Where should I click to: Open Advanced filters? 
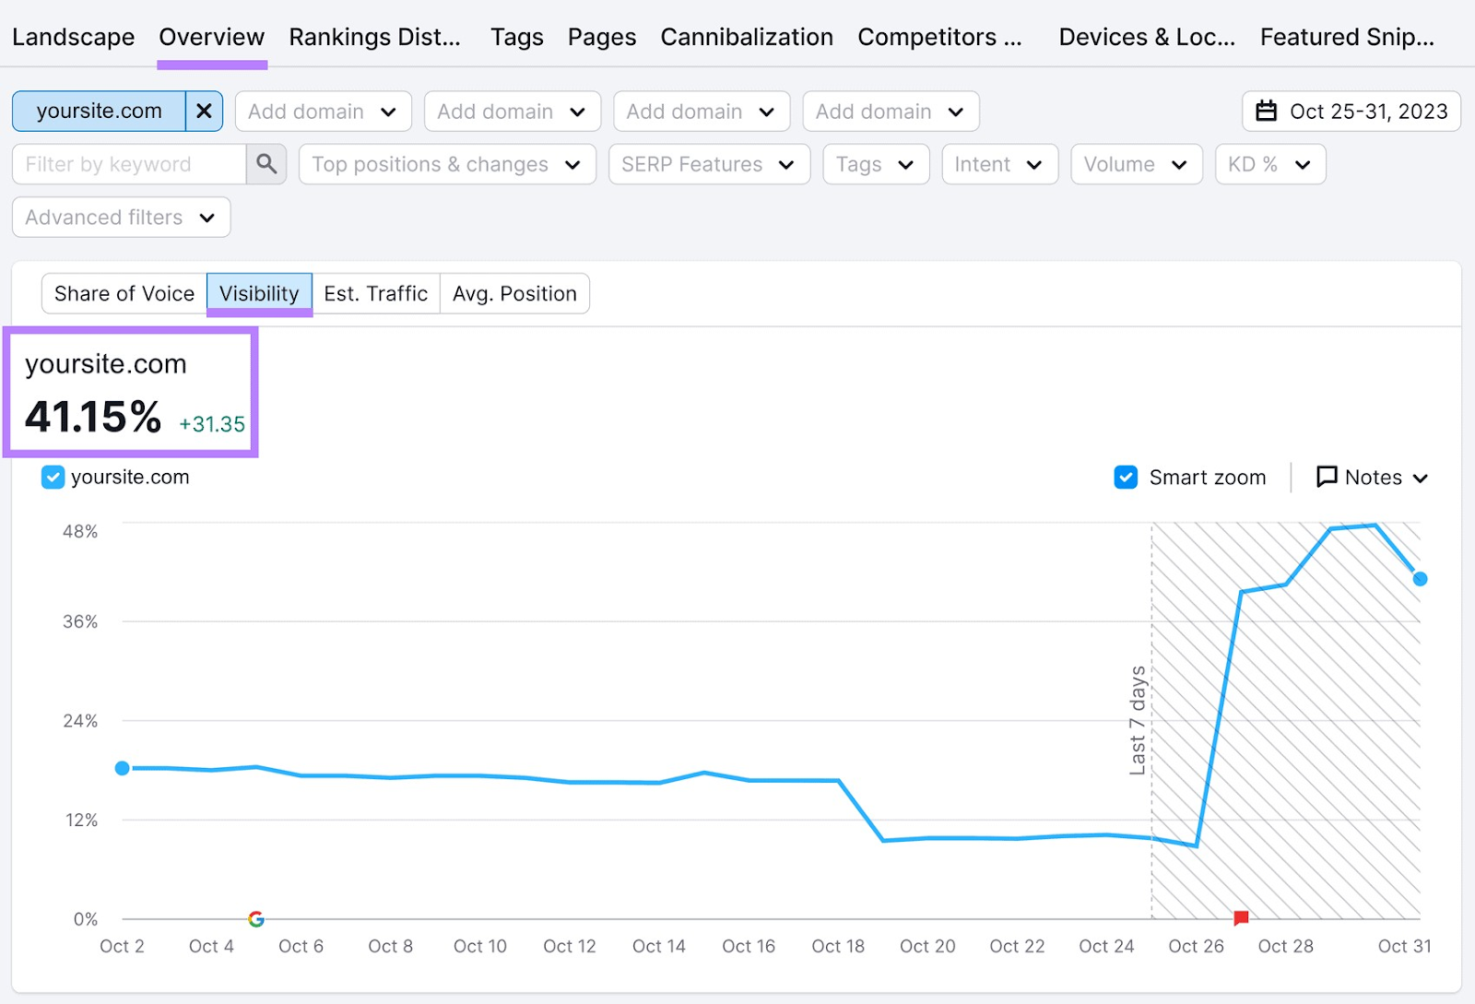(x=120, y=218)
